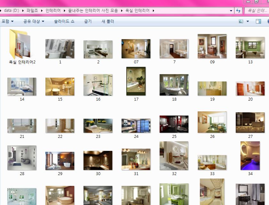Expand the arrow after 파일조 breadcrumb
The width and height of the screenshot is (269, 205).
[x=42, y=11]
